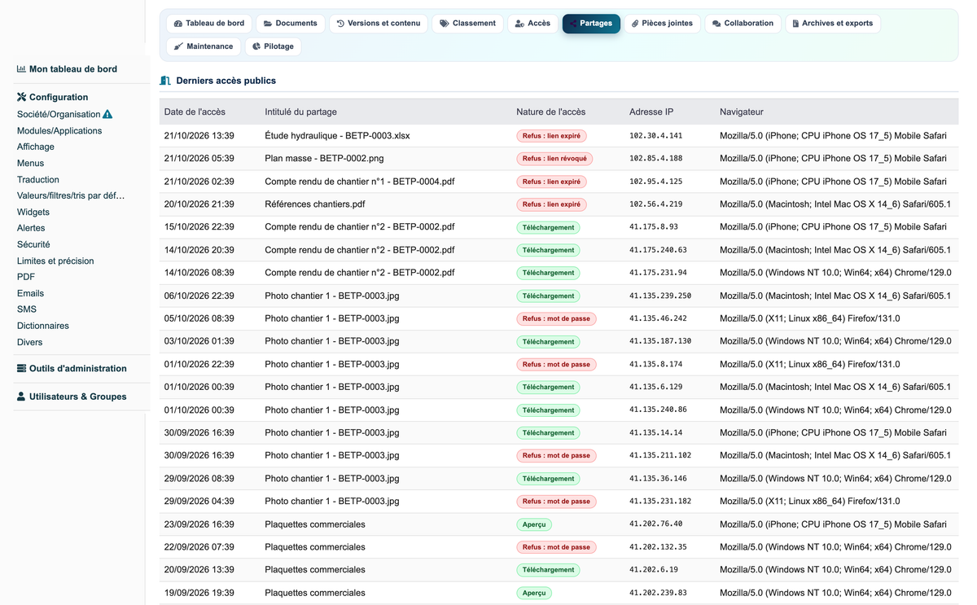The height and width of the screenshot is (605, 977).
Task: Click the Date de l'accès column header
Action: 195,112
